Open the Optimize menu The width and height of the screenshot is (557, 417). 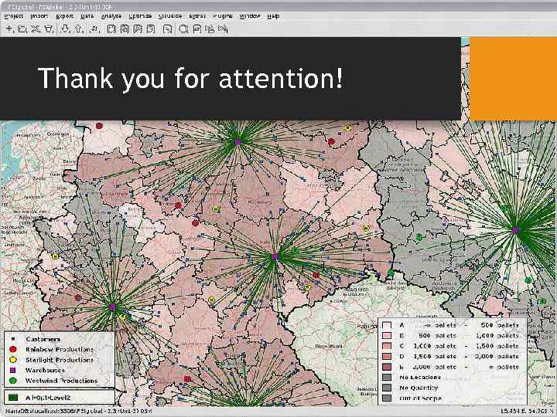pyautogui.click(x=140, y=16)
